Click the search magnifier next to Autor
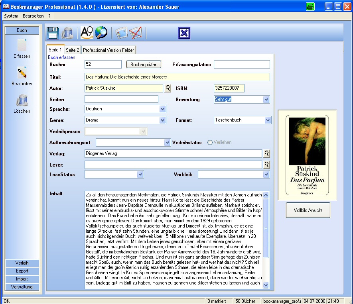The image size is (353, 304). click(x=168, y=88)
